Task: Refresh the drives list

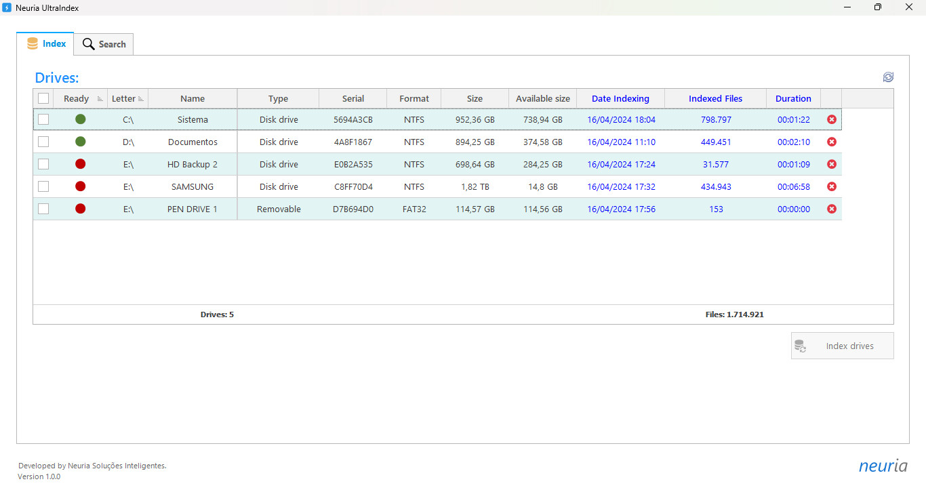Action: tap(888, 77)
